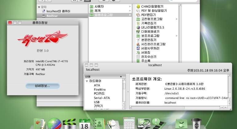Open the calendar icon showing 18
Screen dimensions: 237x129
coord(85,124)
